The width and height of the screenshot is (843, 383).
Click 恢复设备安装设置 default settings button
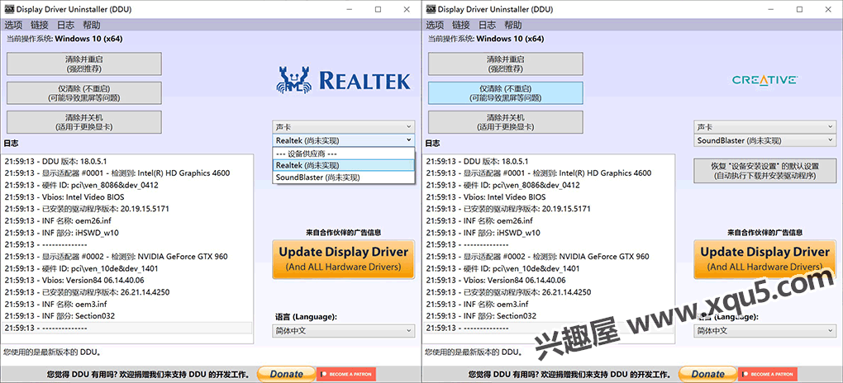tap(765, 170)
